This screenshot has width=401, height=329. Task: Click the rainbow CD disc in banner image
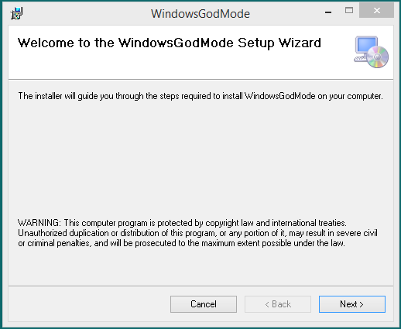378,57
